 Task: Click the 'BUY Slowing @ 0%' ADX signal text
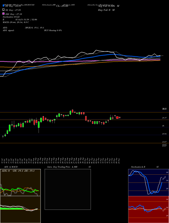click(53, 30)
